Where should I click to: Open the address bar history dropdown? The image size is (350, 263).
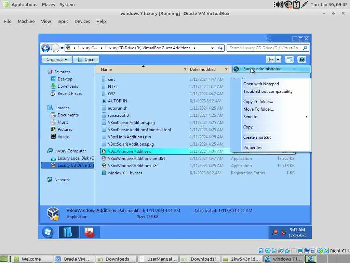point(212,48)
